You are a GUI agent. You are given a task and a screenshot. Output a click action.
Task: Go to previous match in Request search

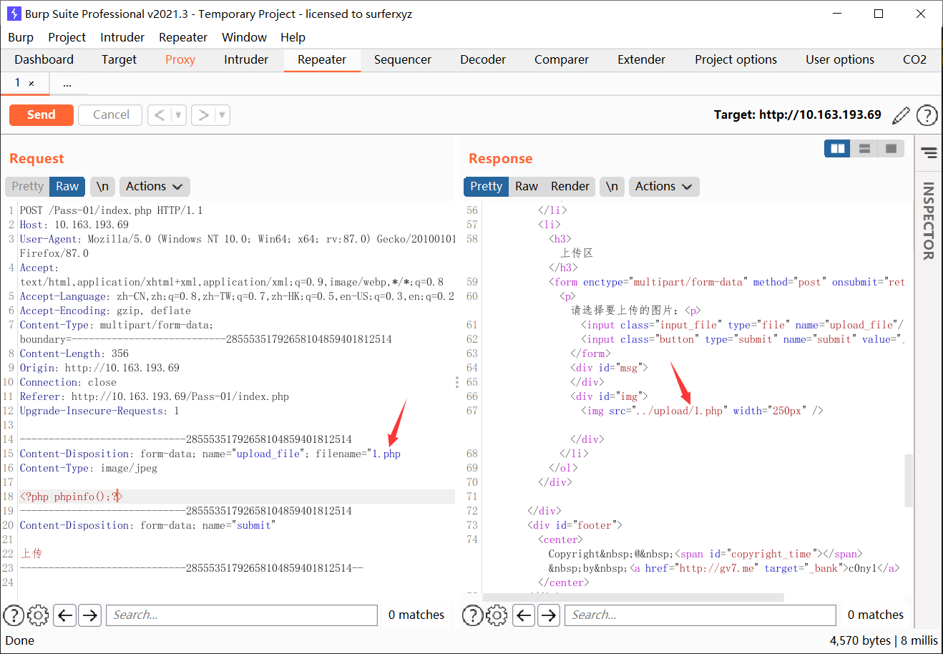[65, 615]
